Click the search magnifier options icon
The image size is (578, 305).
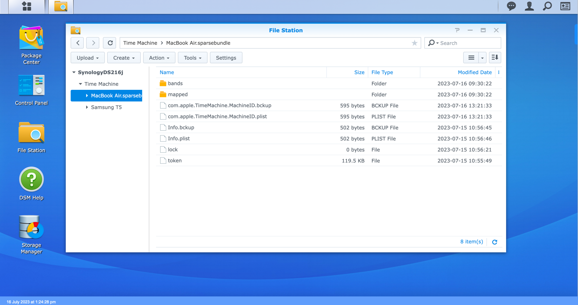[433, 43]
